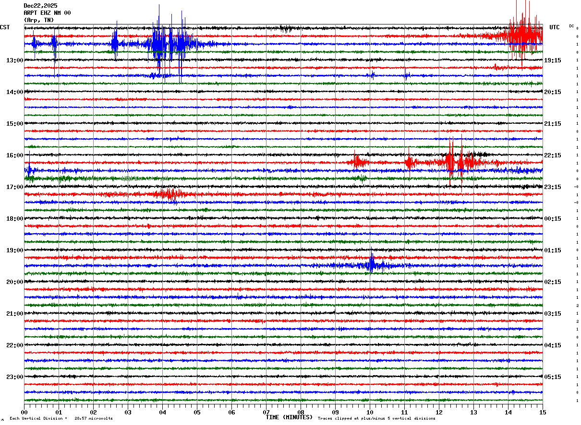
Task: Click minute tick label 02
Action: [x=93, y=412]
